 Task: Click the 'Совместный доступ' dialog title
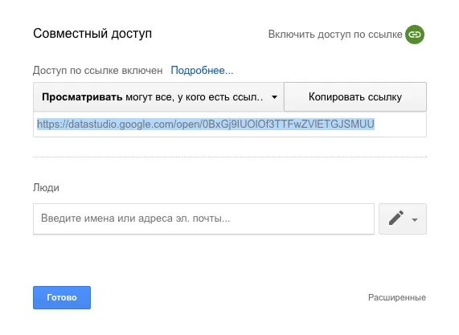coord(92,34)
